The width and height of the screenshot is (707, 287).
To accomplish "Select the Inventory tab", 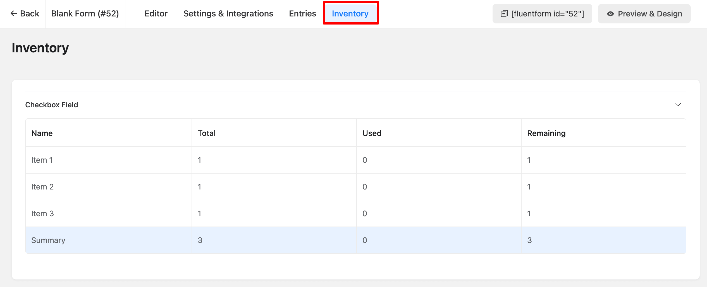I will (x=350, y=13).
